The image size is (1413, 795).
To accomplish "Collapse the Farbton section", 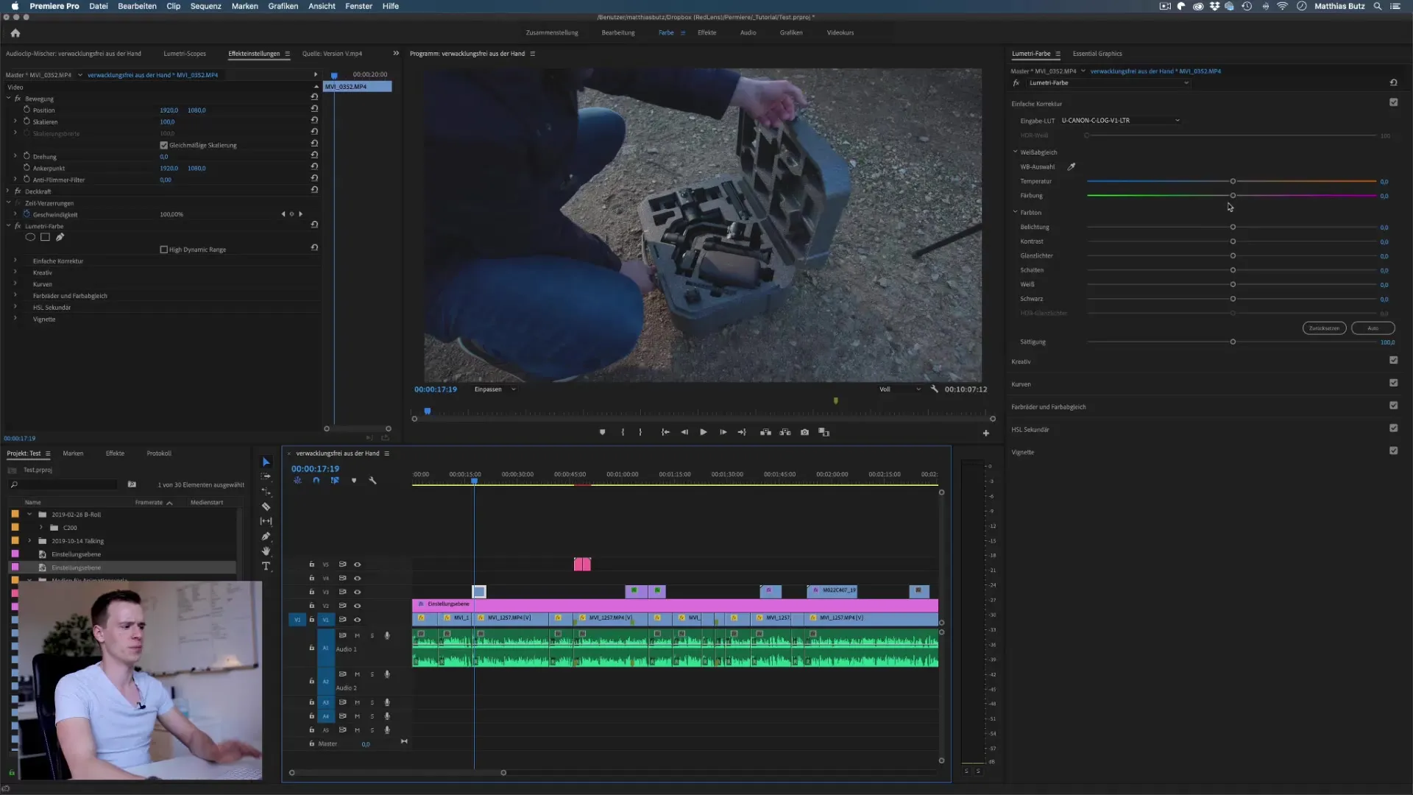I will click(x=1016, y=212).
